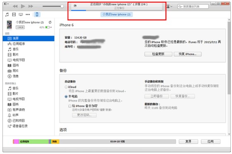Open the Movies library icon in toolbar
Viewport: 232px width, 154px height.
coord(14,14)
